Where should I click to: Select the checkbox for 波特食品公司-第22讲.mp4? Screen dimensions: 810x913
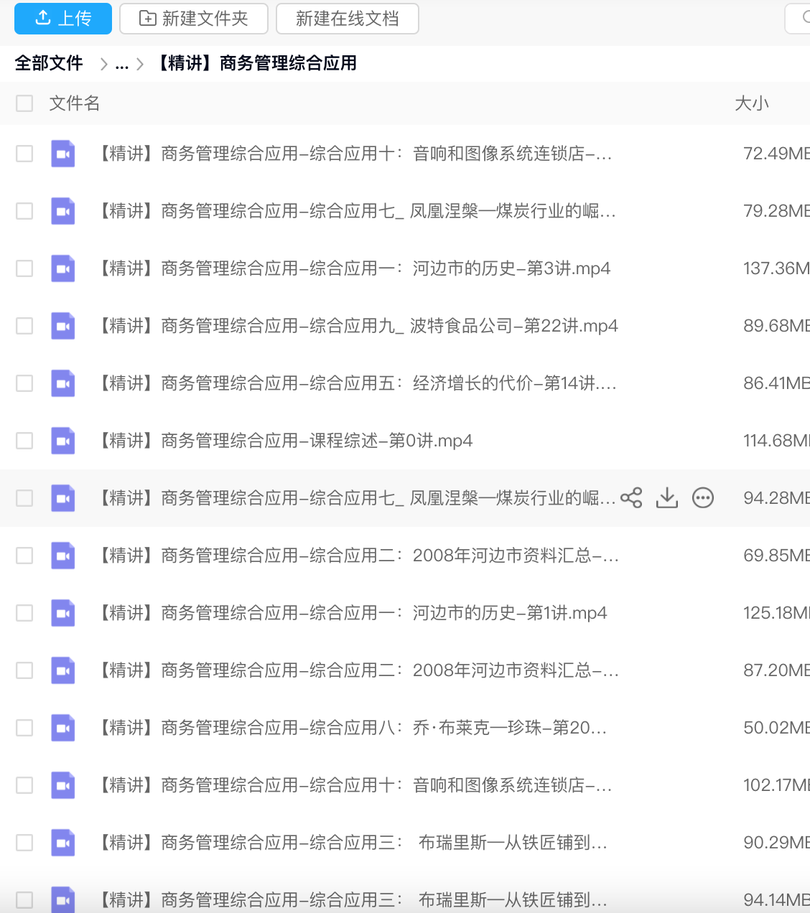pos(24,326)
